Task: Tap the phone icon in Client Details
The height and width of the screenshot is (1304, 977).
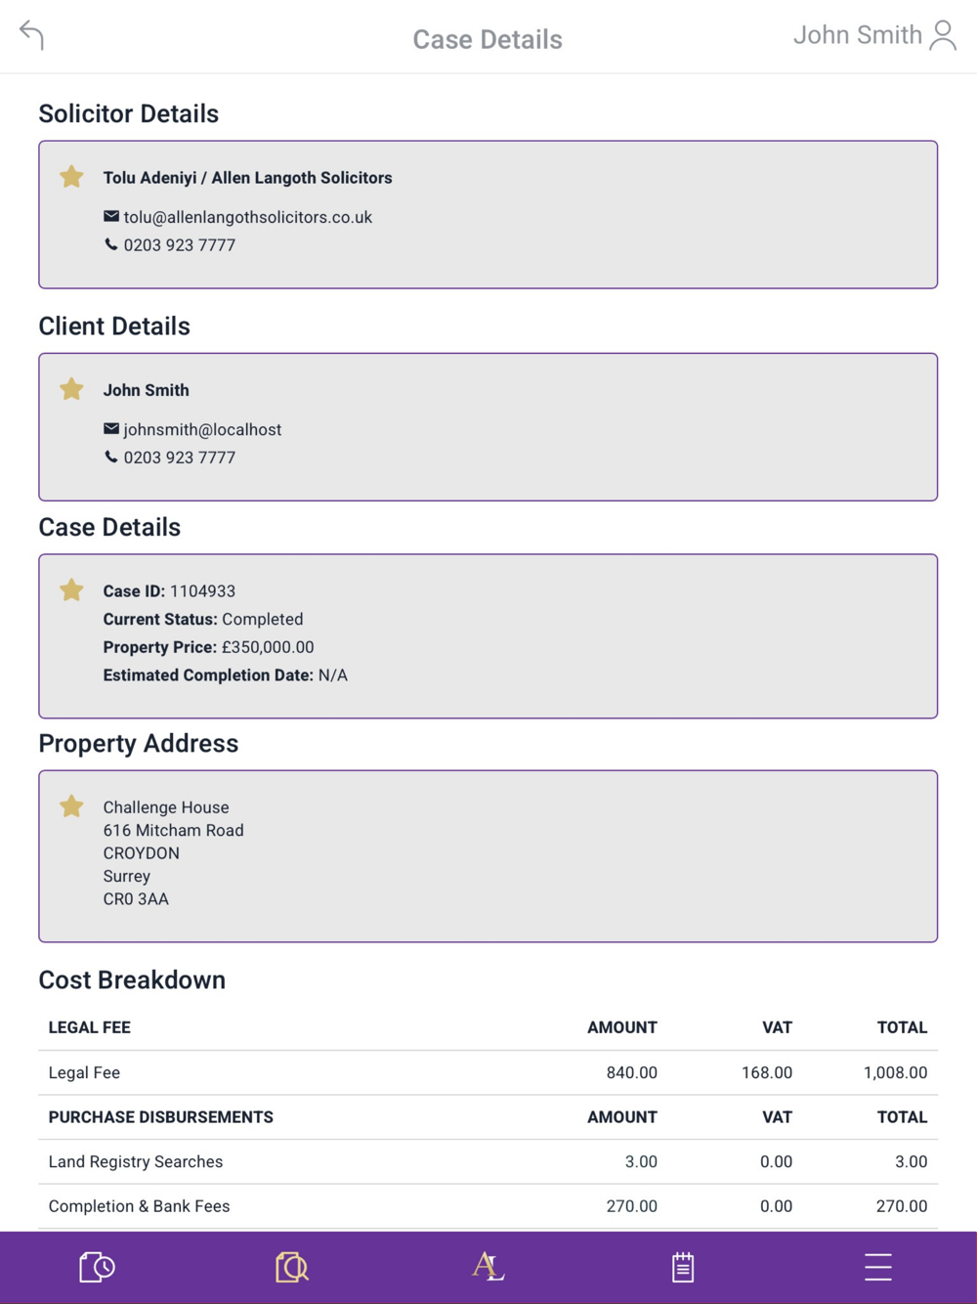Action: [x=111, y=456]
